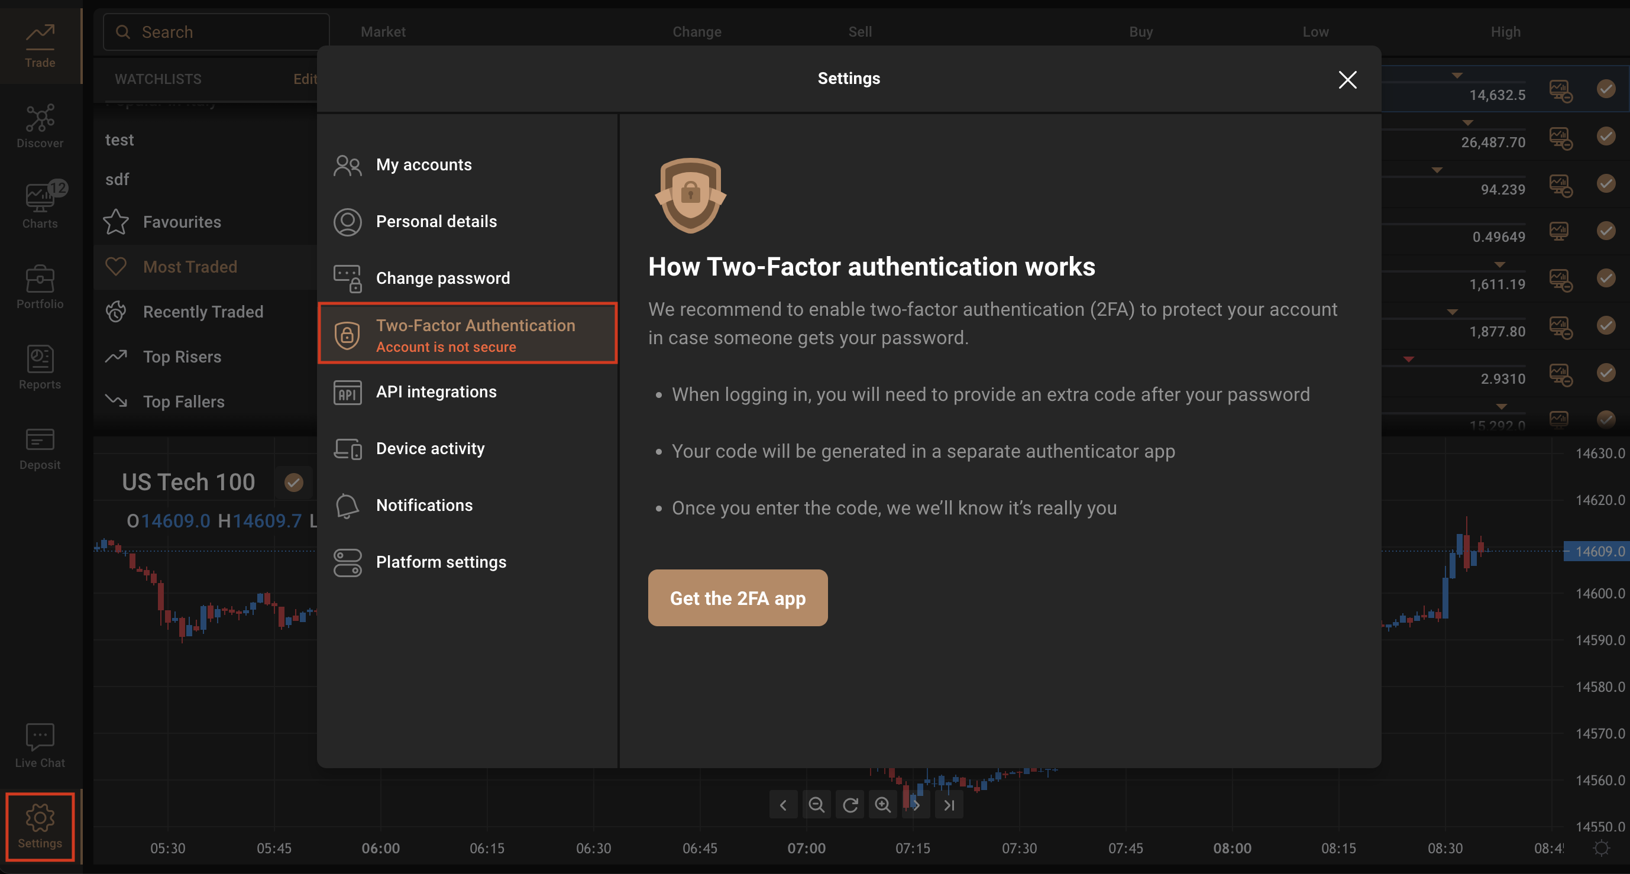The height and width of the screenshot is (874, 1630).
Task: Click the red arrow above 2.9310
Action: [1409, 360]
